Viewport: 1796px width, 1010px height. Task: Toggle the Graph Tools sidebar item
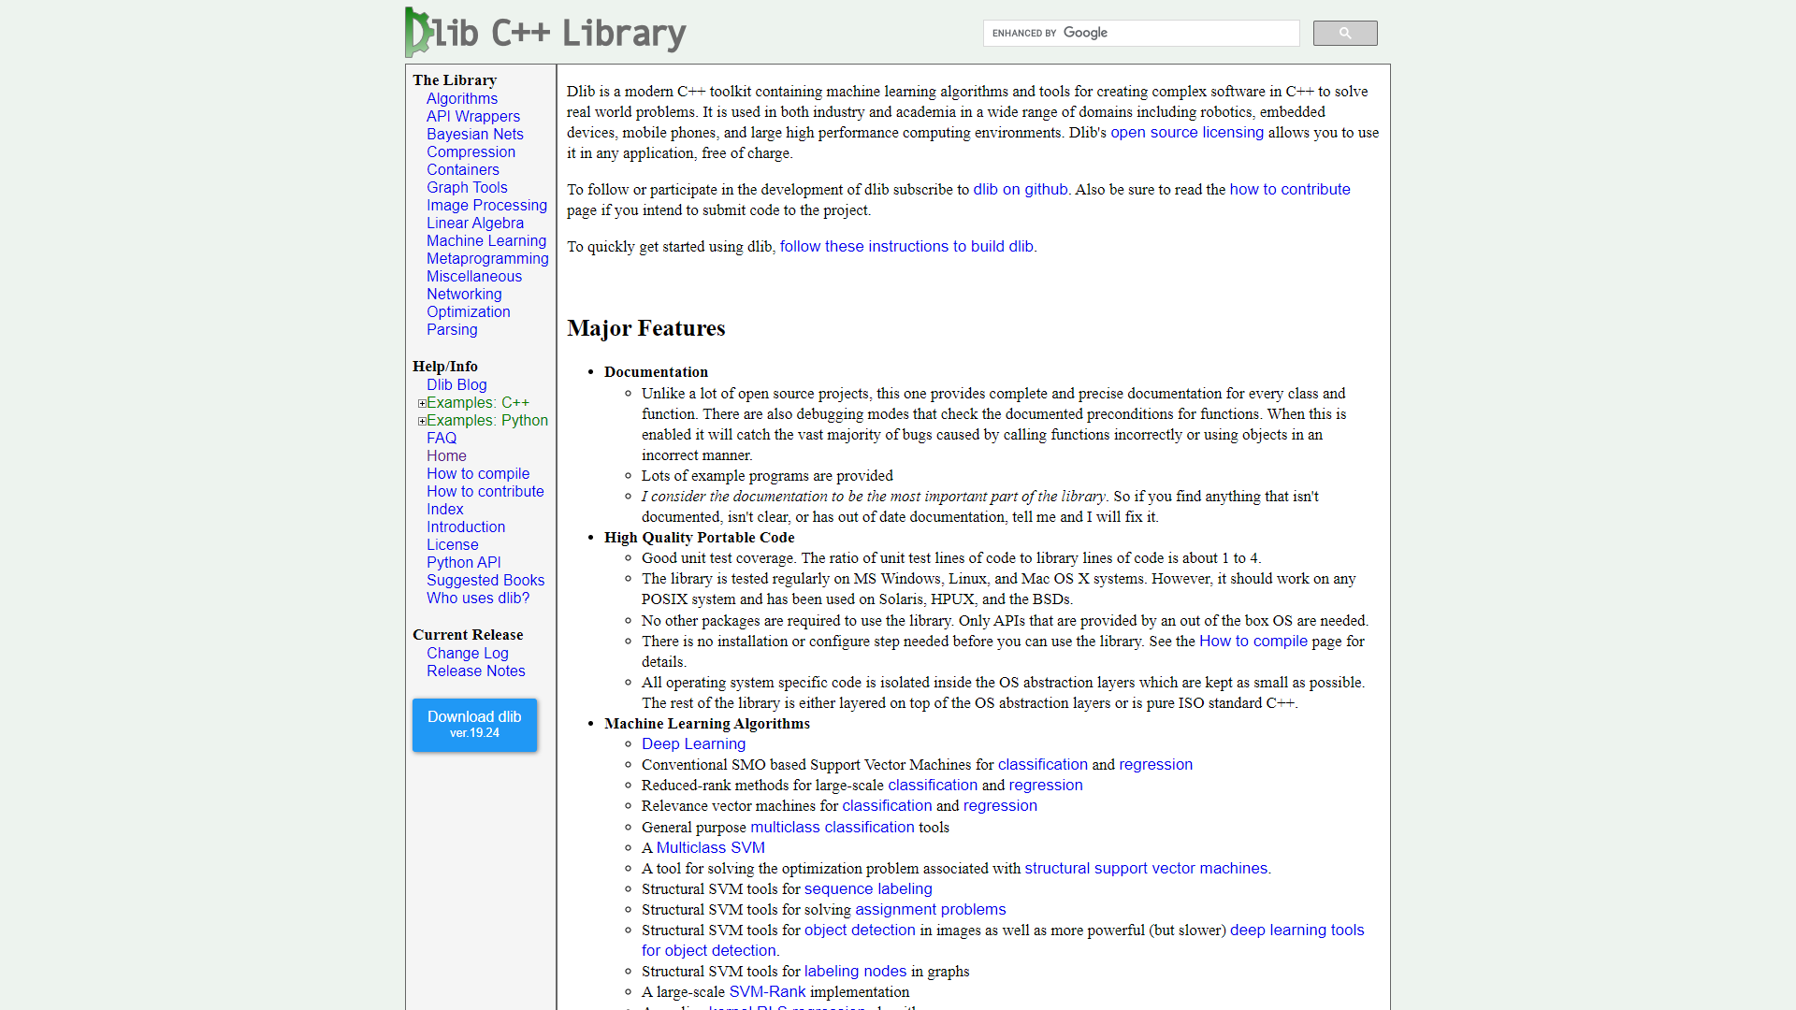pyautogui.click(x=466, y=186)
